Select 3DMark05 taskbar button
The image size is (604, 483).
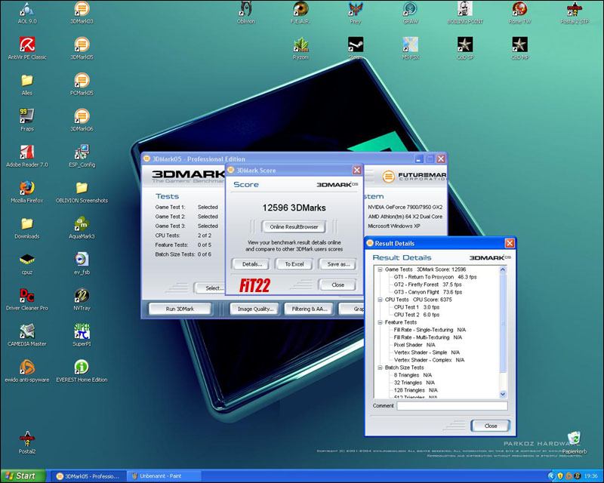(x=88, y=476)
